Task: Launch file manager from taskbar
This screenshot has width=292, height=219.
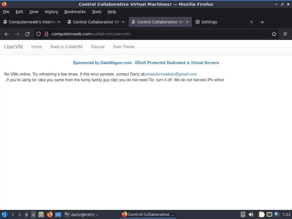Action: [x=41, y=214]
